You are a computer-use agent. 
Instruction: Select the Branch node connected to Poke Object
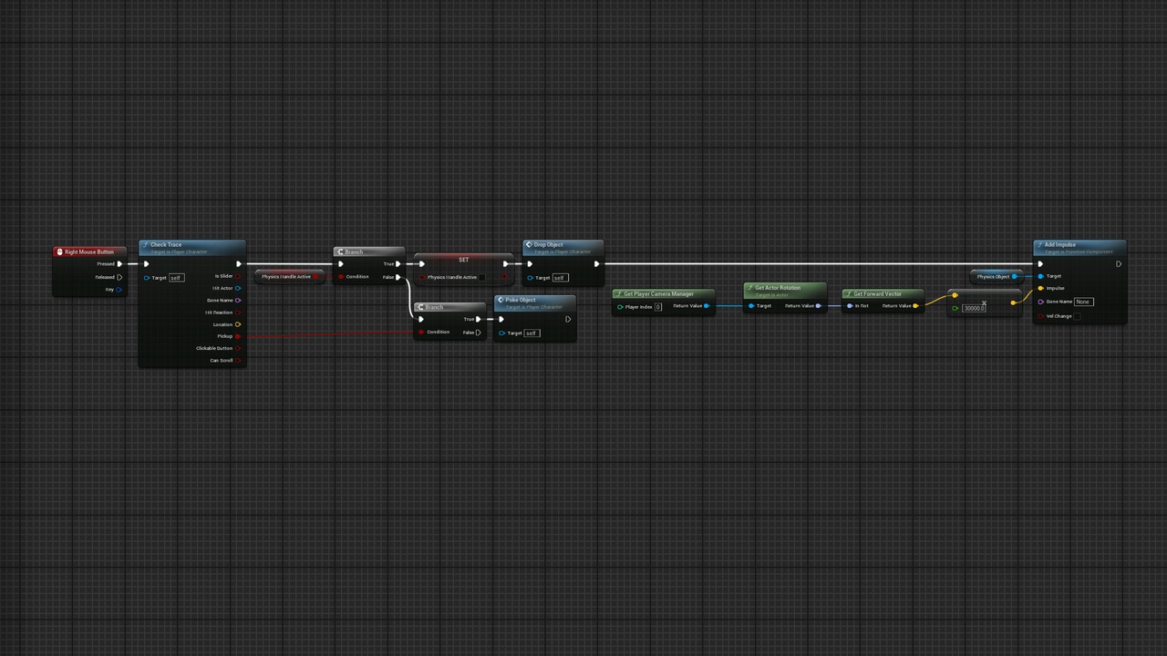click(449, 320)
